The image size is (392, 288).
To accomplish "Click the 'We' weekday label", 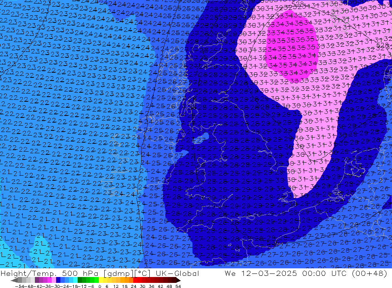I will pos(230,273).
